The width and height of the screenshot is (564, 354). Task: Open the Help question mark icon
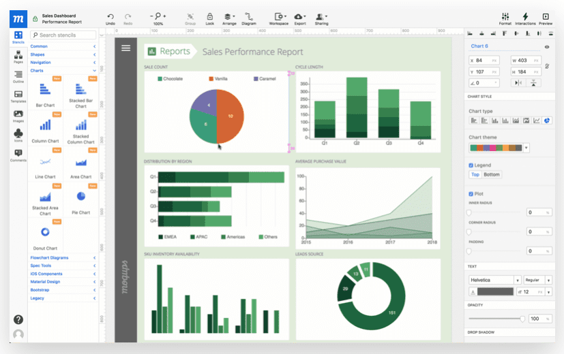(x=18, y=319)
